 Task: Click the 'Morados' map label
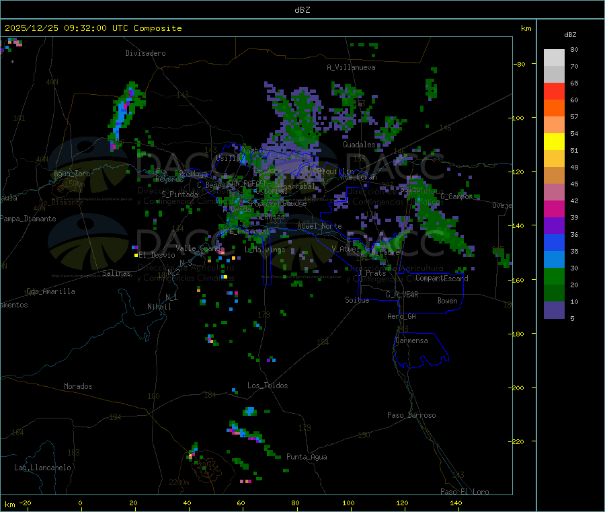[78, 386]
